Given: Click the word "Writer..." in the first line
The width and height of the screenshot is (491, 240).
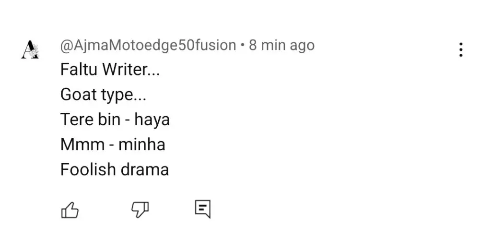Looking at the screenshot, I should (x=131, y=69).
